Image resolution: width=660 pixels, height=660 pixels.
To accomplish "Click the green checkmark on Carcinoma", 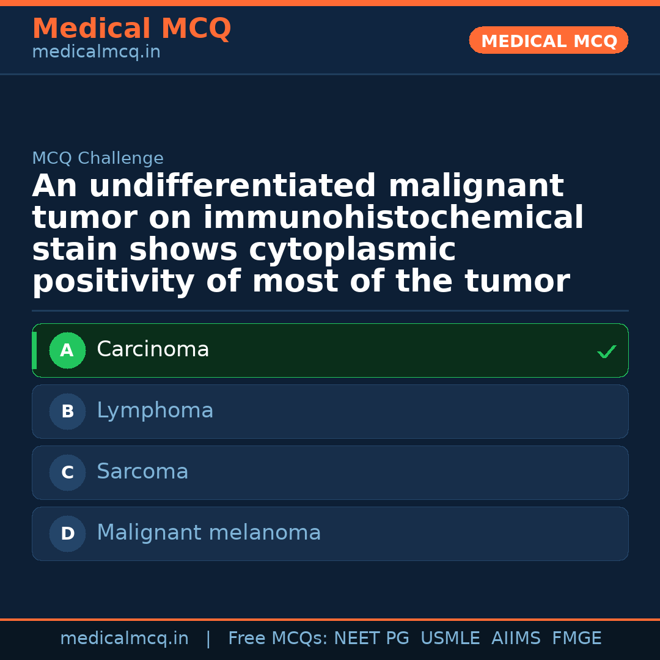I will (x=606, y=352).
